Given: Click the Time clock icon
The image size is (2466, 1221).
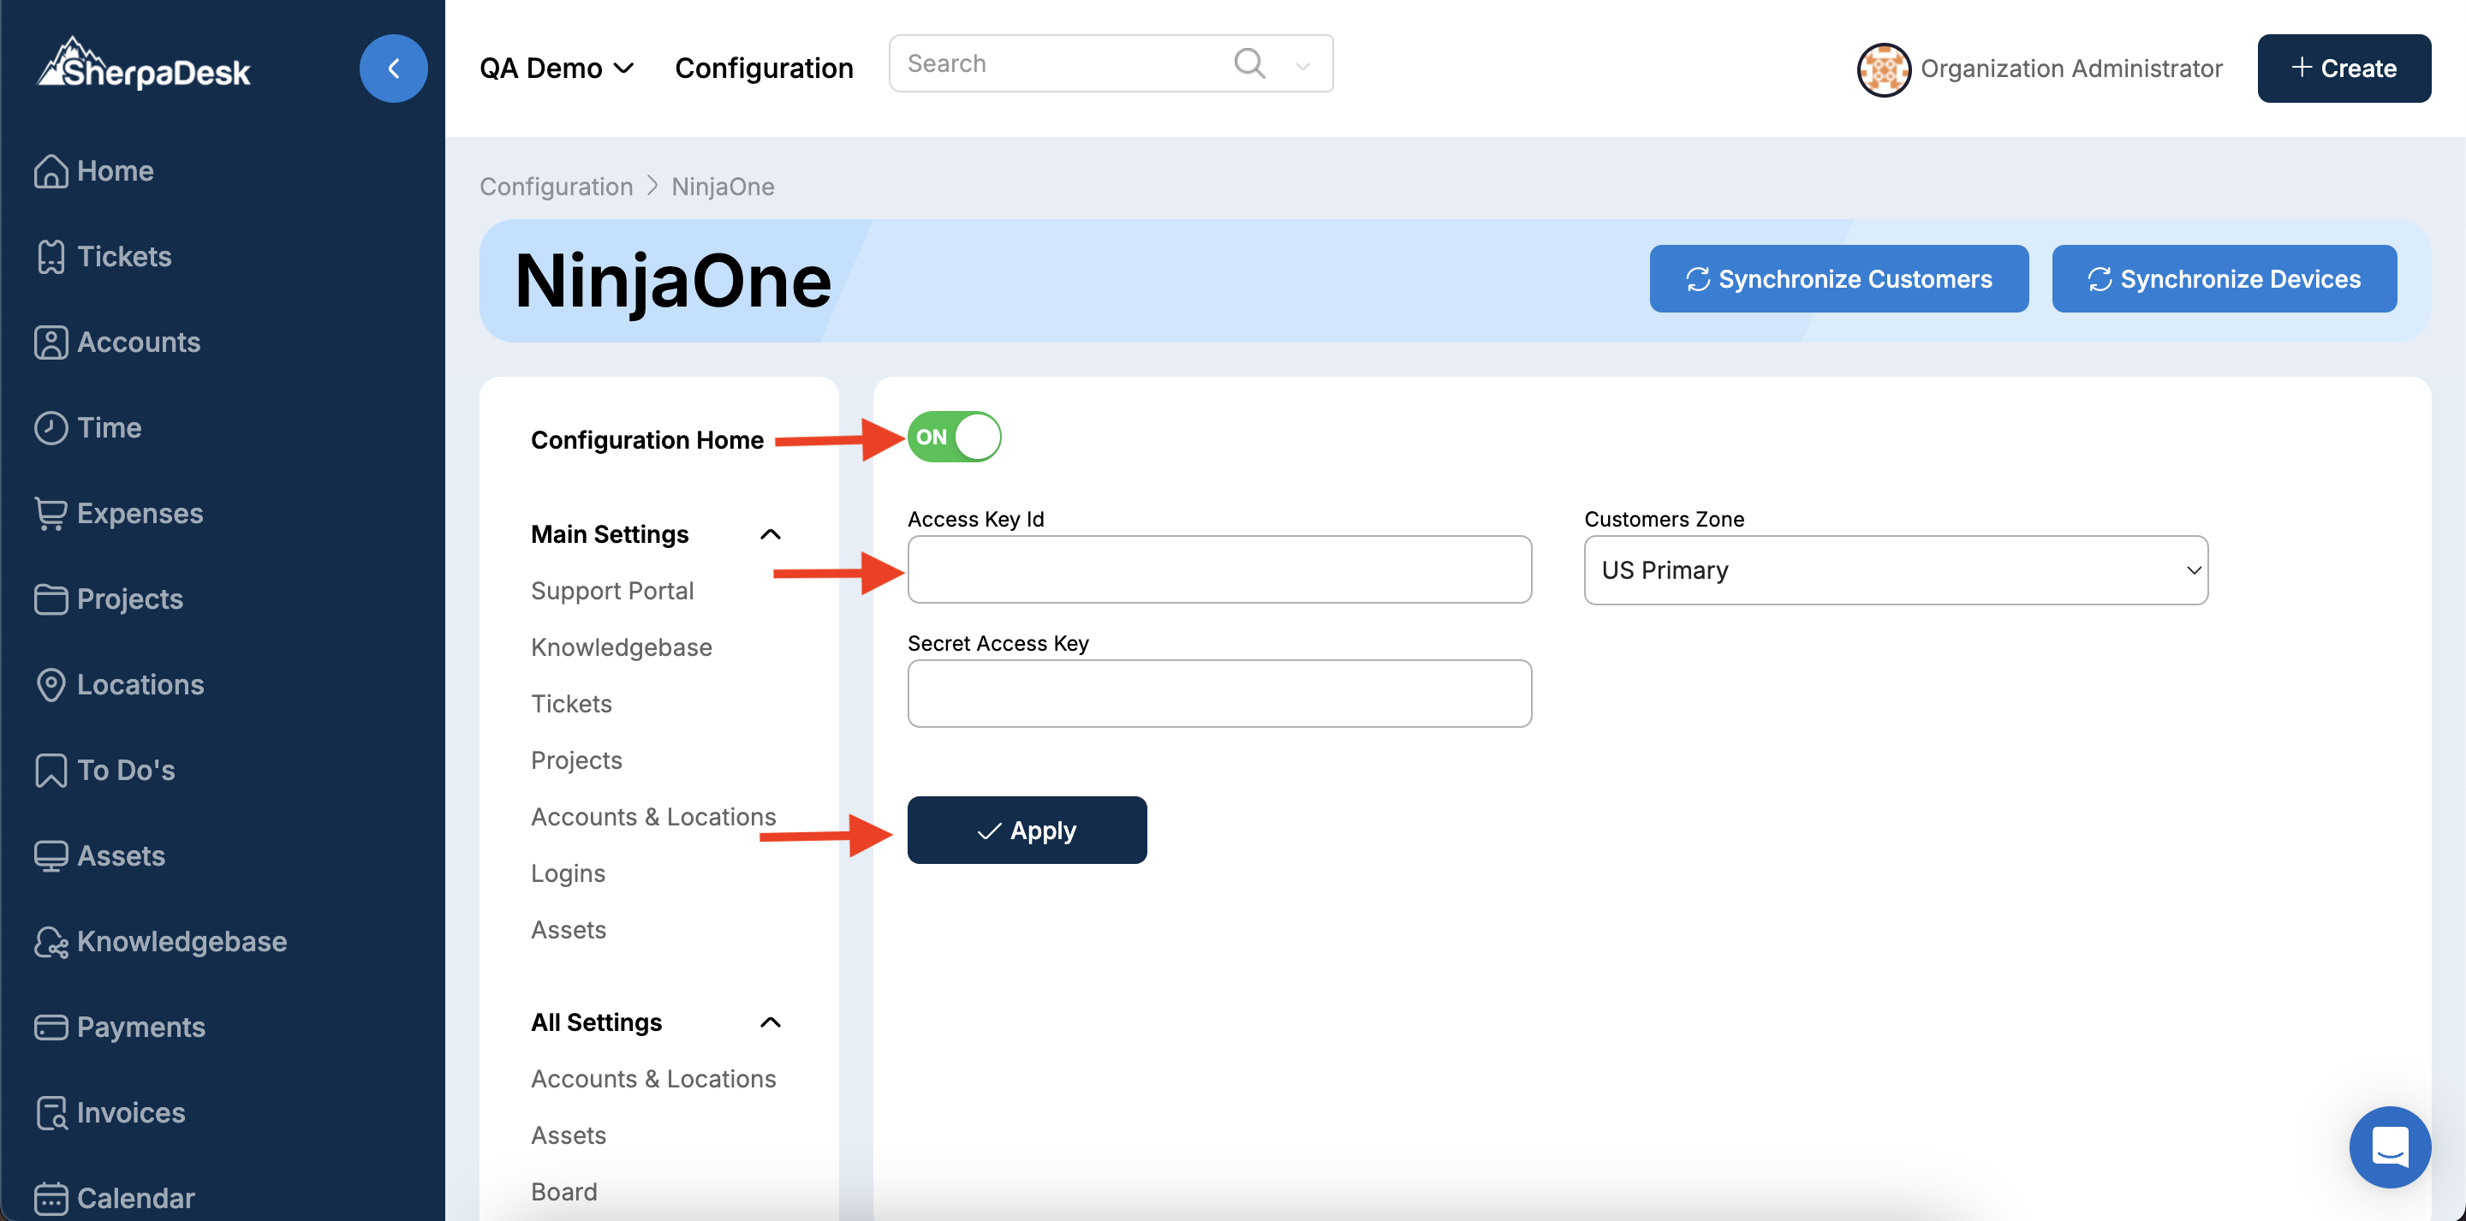Looking at the screenshot, I should 51,428.
